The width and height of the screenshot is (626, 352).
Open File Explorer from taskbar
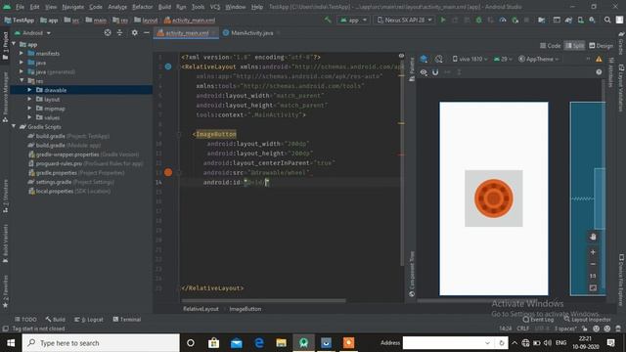click(281, 343)
